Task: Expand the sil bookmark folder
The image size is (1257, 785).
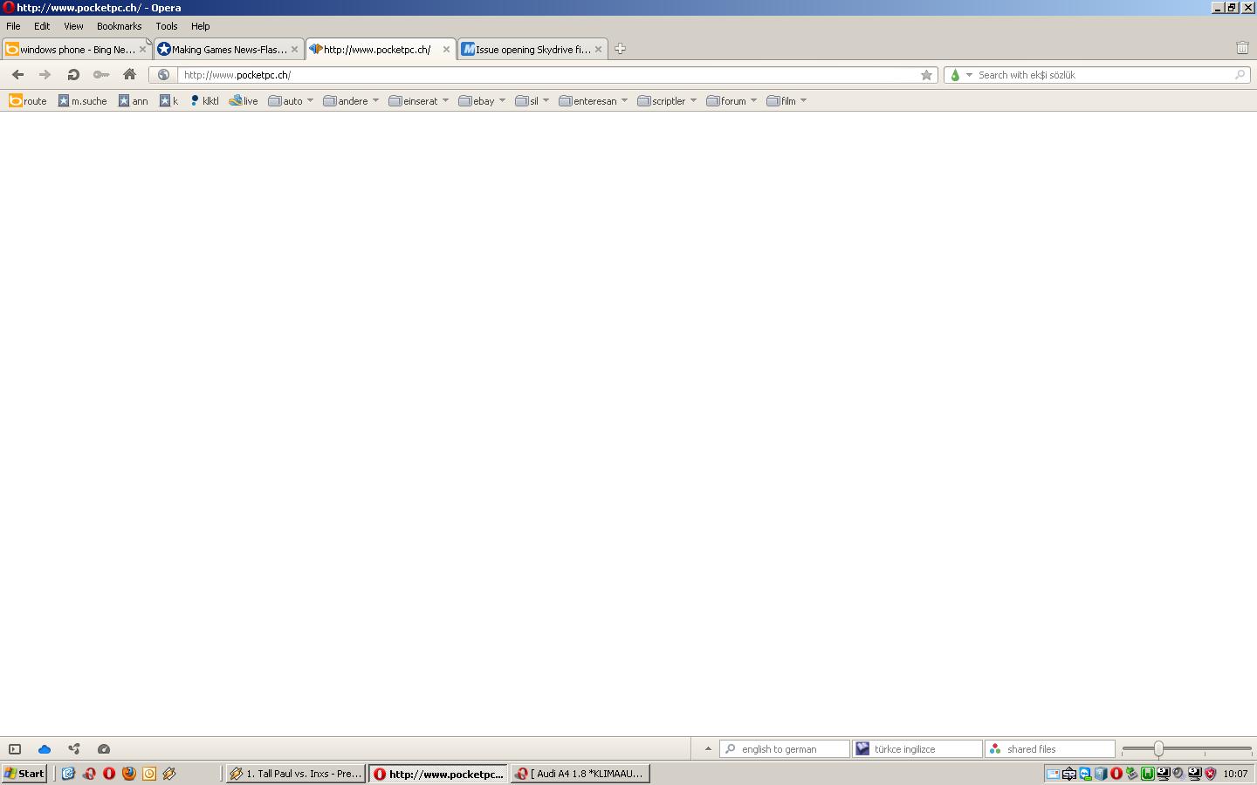Action: (532, 101)
